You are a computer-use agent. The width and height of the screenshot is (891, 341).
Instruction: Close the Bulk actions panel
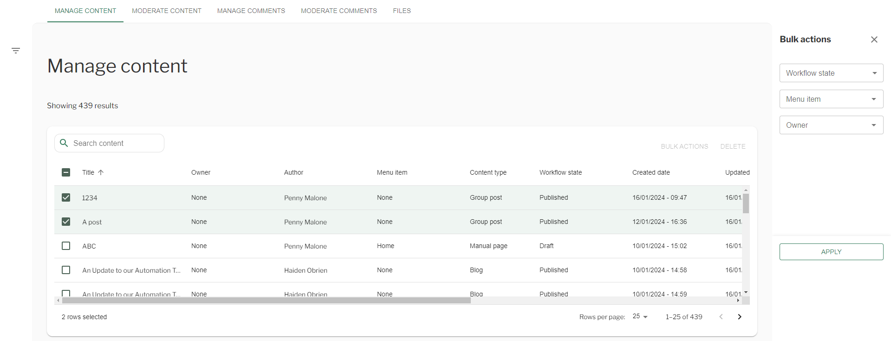coord(874,39)
